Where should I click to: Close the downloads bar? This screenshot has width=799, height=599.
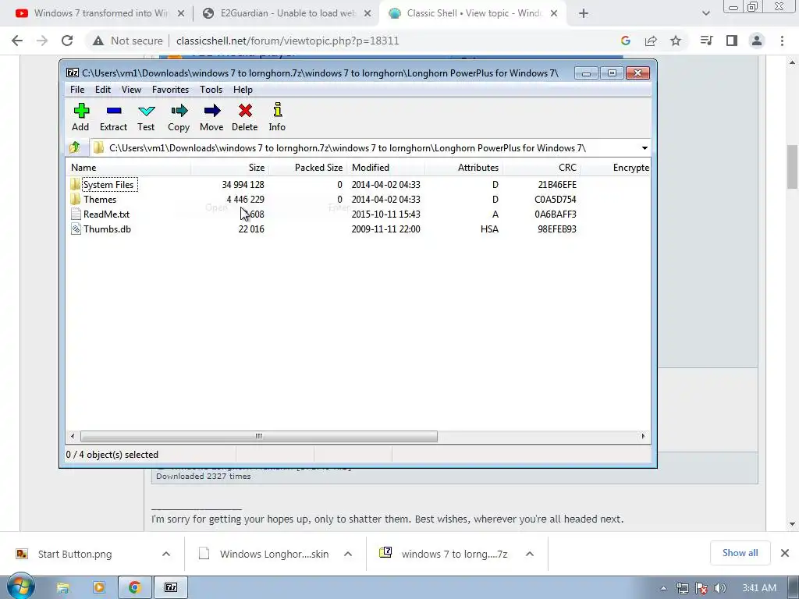785,553
